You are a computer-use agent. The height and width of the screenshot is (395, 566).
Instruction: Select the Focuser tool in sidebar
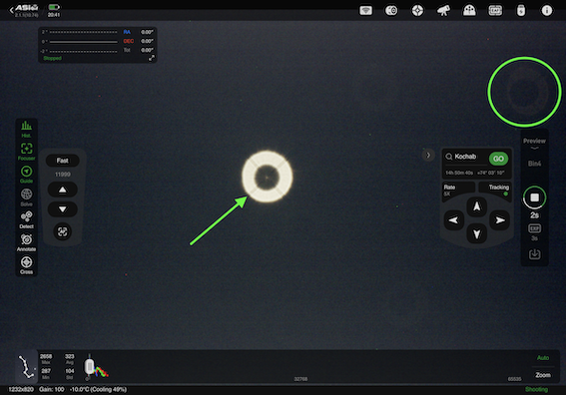coord(26,152)
